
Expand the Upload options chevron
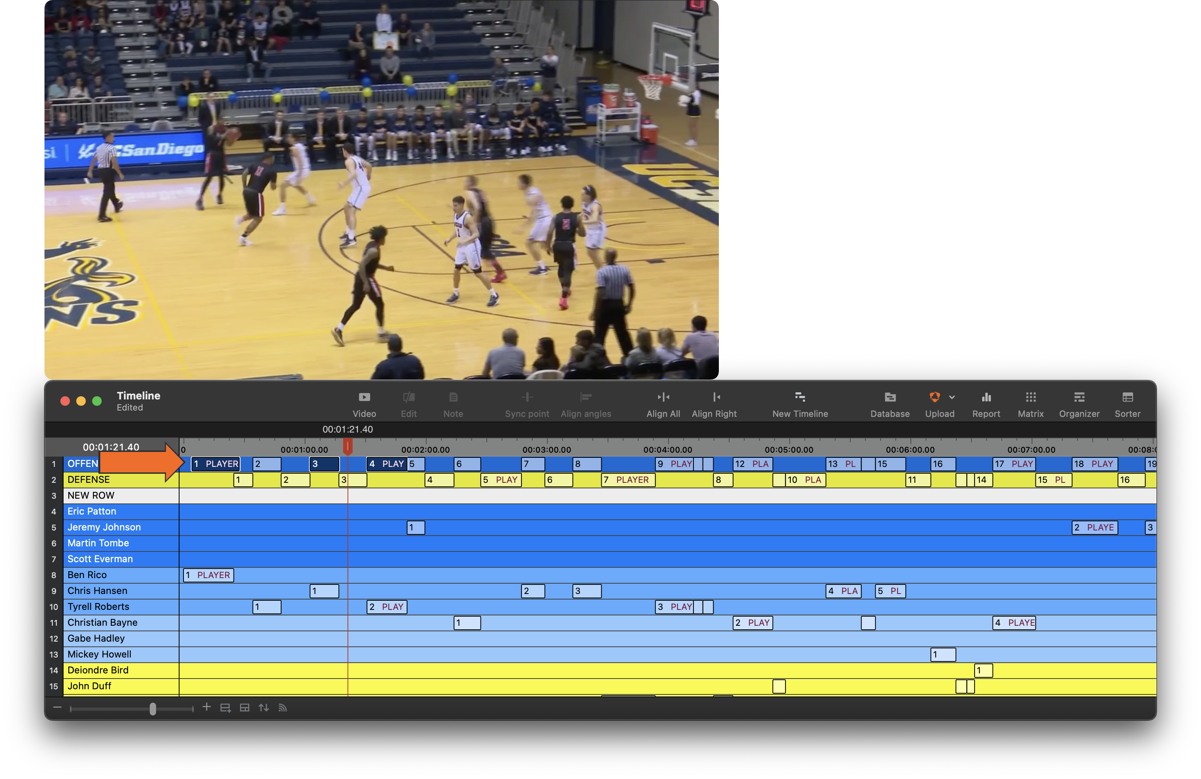[x=952, y=397]
